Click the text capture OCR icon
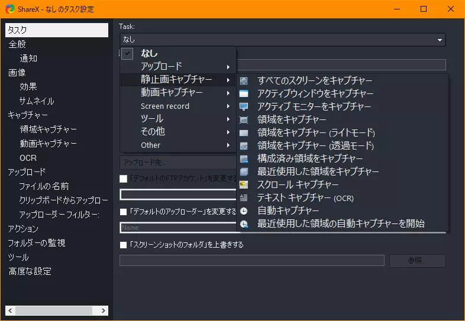This screenshot has width=465, height=321. (x=244, y=197)
